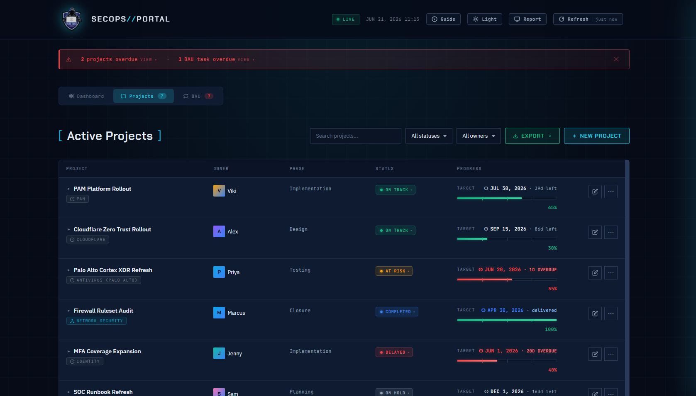Click the warning triangle icon in alert
Screen dimensions: 696x396
(69, 59)
